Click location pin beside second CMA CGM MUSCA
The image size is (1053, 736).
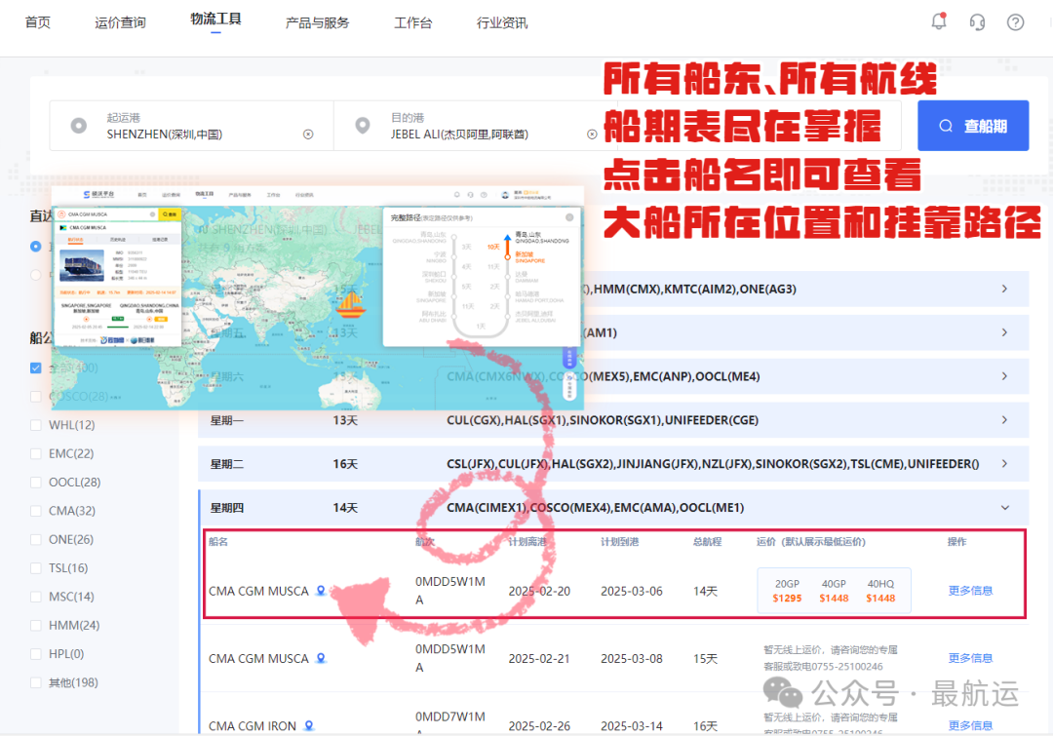click(321, 659)
